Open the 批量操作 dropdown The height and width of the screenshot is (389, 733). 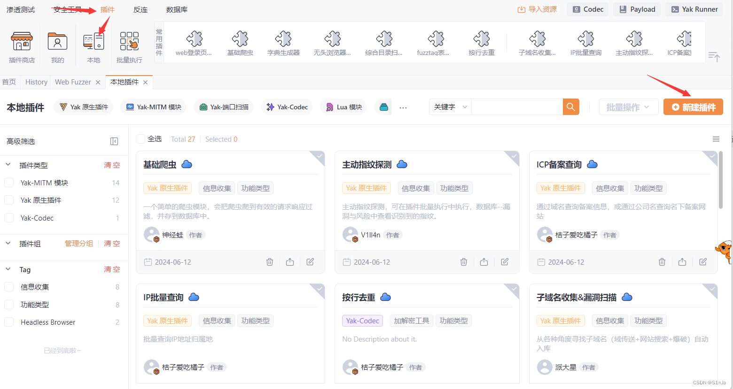point(629,107)
